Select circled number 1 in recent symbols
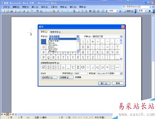 point(58,68)
